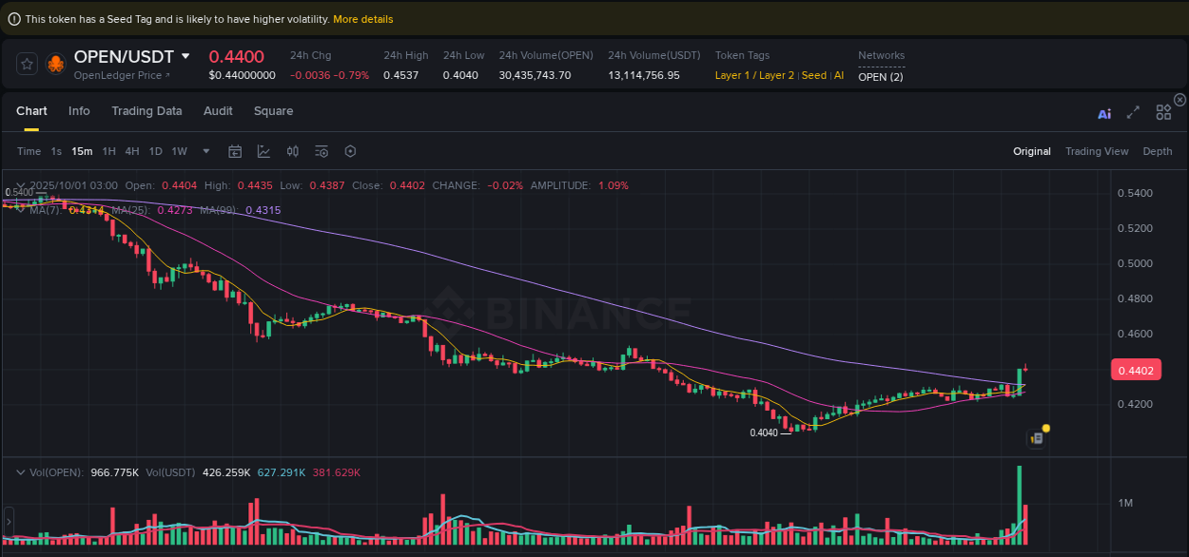Open More details about the Seed Tag
The image size is (1189, 557).
[x=362, y=18]
